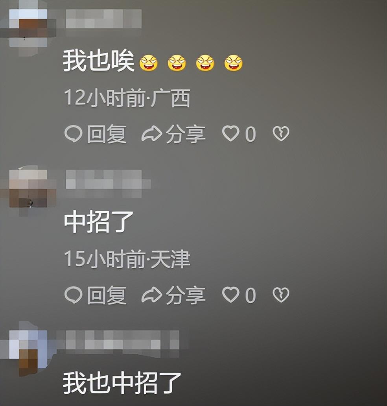Viewport: 387px width, 406px height.
Task: Tap 回复 text under the 广西 comment
Action: [107, 134]
